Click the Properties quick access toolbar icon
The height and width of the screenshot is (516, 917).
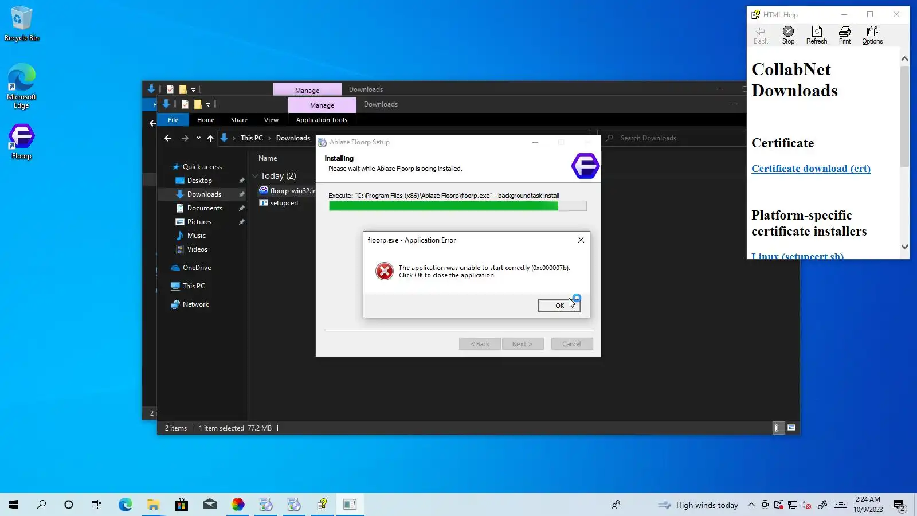tap(185, 104)
